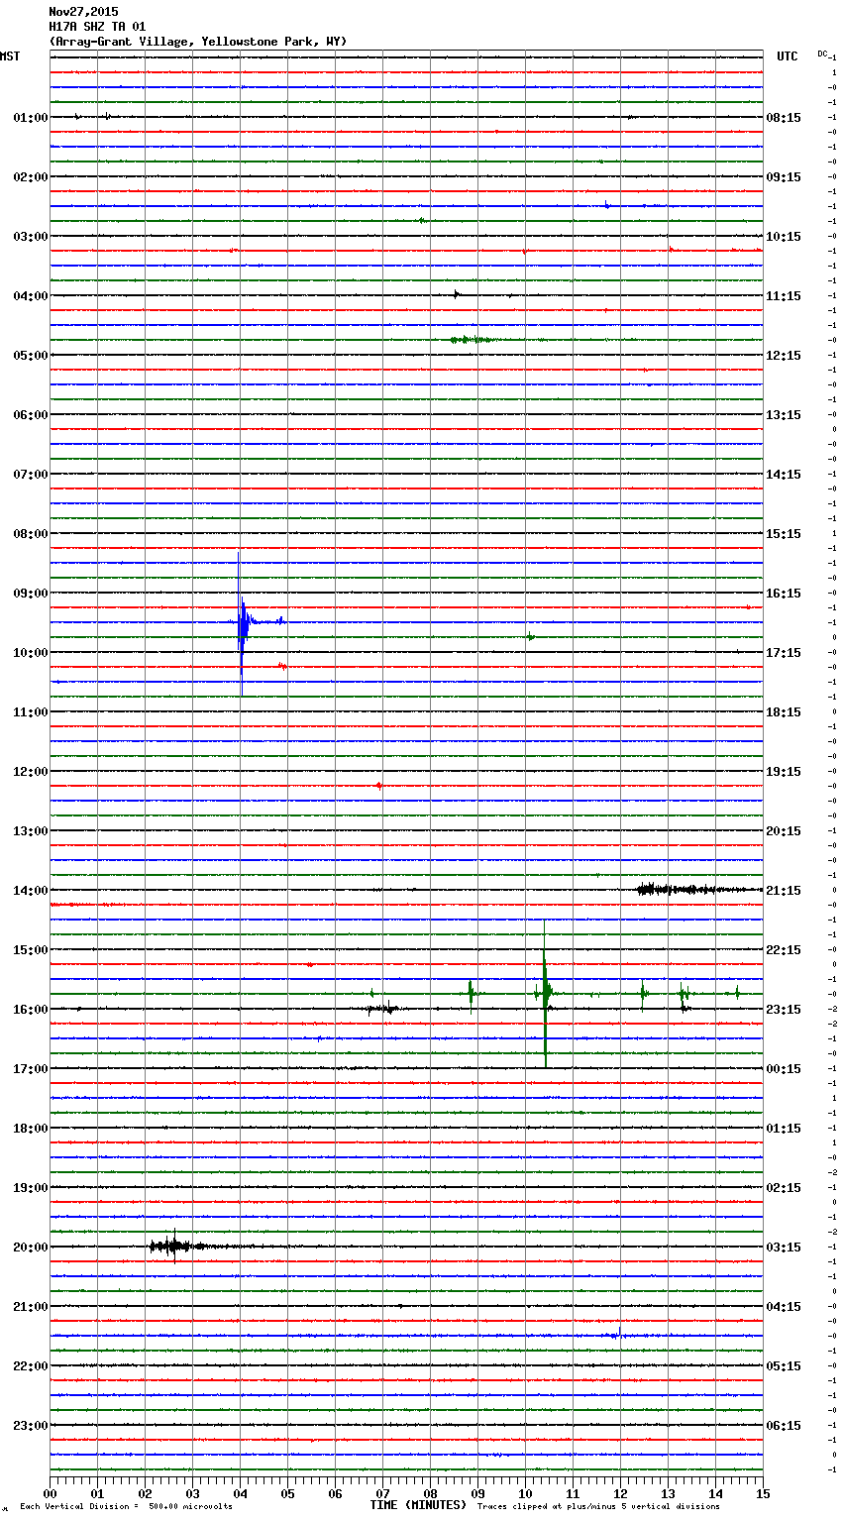The width and height of the screenshot is (842, 1520).
Task: Click the 03:15 UTC time label
Action: 784,1248
